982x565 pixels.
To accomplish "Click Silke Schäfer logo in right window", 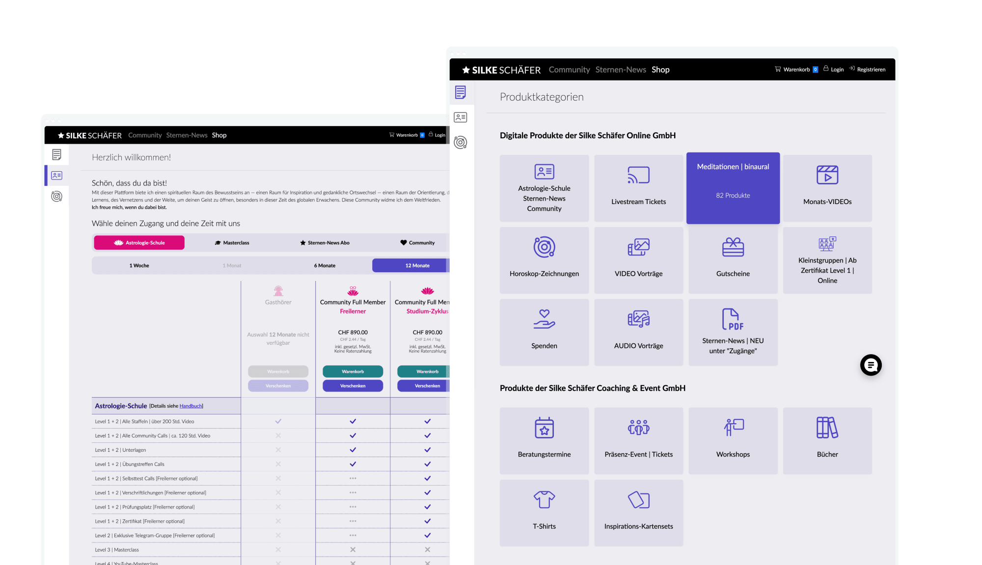I will tap(501, 70).
